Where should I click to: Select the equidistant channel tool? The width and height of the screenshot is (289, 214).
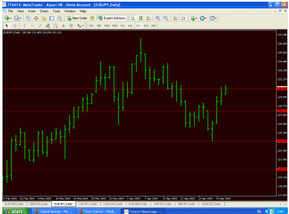pos(48,26)
